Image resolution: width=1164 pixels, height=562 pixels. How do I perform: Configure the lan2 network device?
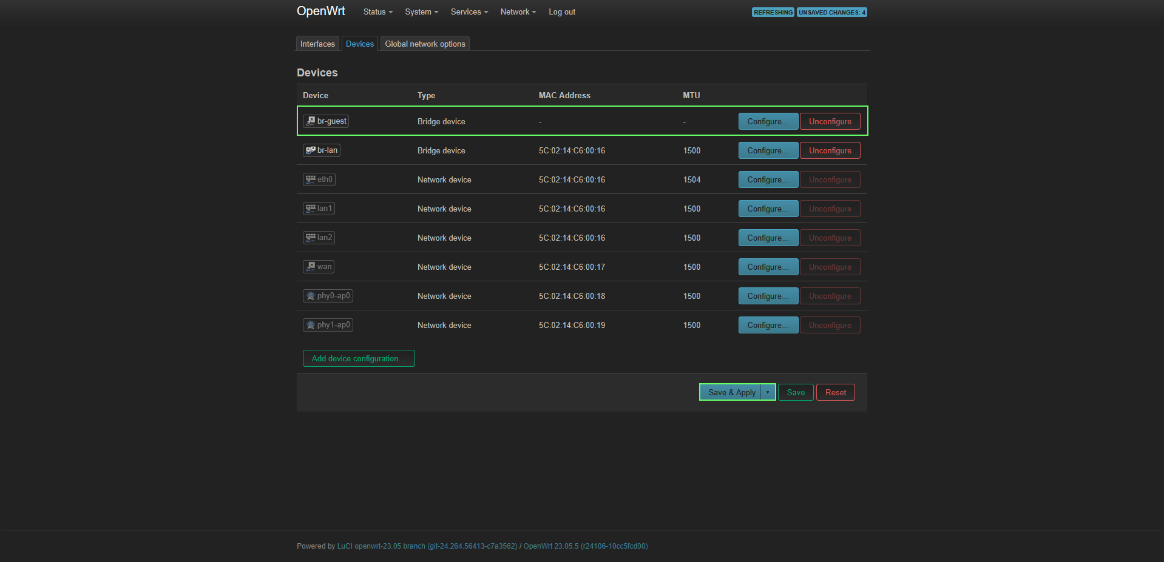pyautogui.click(x=768, y=238)
